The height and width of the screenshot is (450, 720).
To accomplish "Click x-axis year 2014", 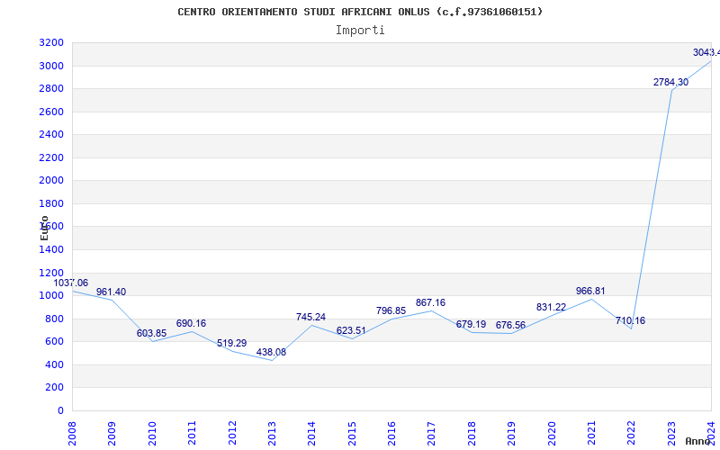I will 311,434.
